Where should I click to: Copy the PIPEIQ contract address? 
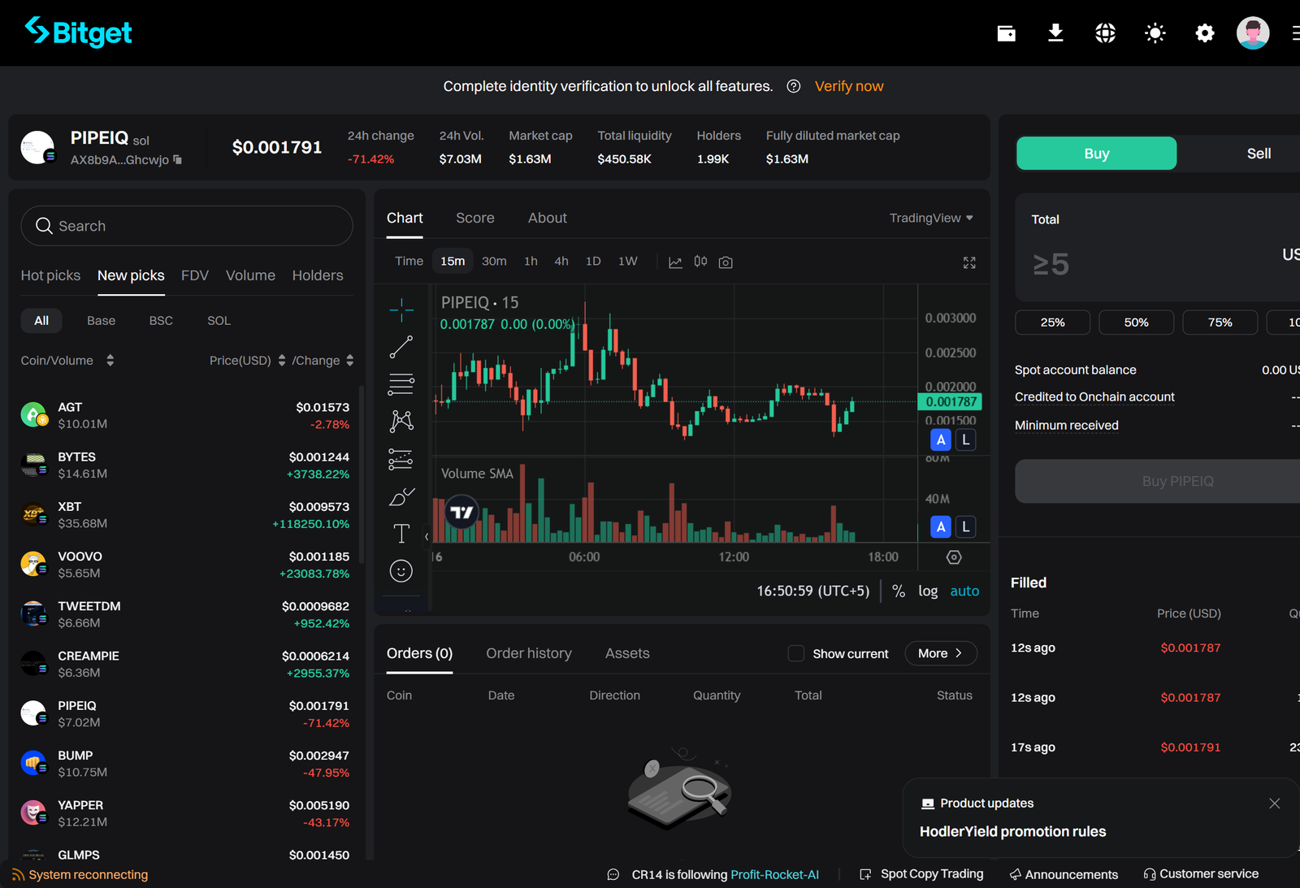(x=177, y=160)
